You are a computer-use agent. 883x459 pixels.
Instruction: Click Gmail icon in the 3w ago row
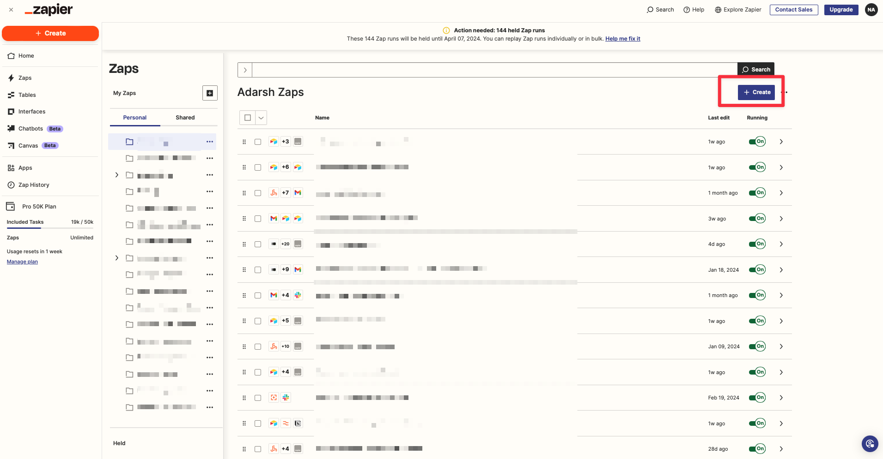[274, 218]
